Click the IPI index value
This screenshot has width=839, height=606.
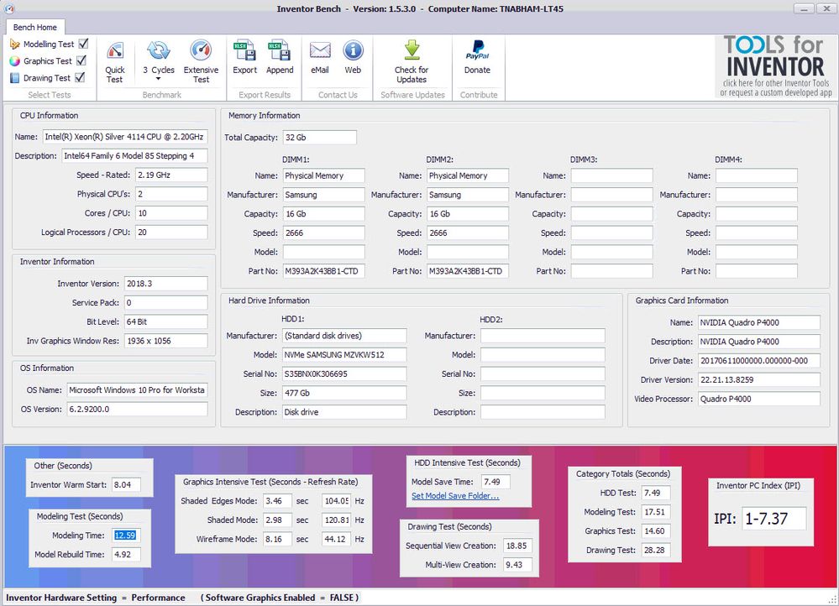pyautogui.click(x=773, y=519)
